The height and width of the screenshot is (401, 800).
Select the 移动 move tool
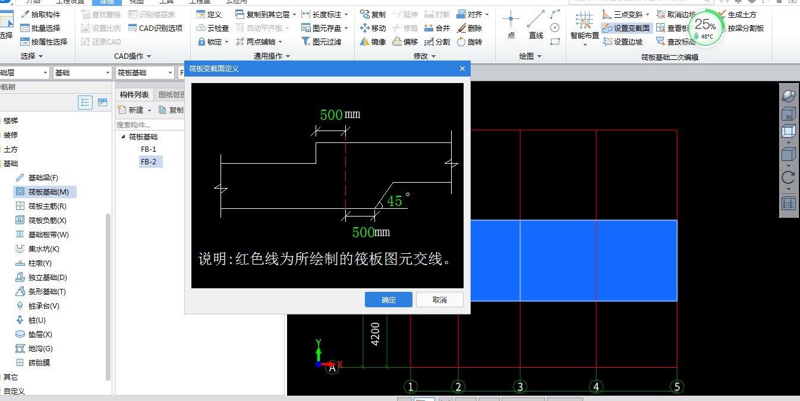[373, 28]
